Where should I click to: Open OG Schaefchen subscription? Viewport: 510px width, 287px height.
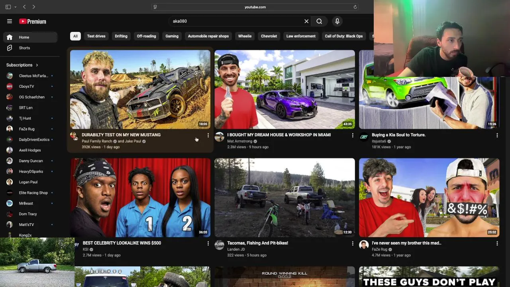pyautogui.click(x=30, y=97)
